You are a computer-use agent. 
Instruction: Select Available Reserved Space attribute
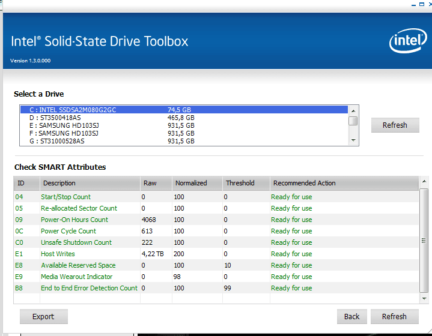pos(216,265)
